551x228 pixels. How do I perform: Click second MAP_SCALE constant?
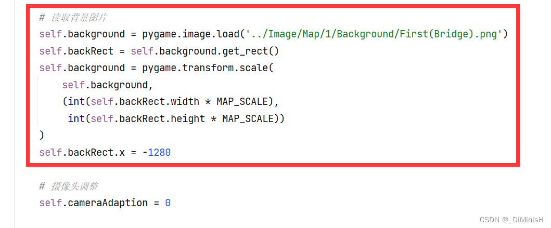(248, 118)
